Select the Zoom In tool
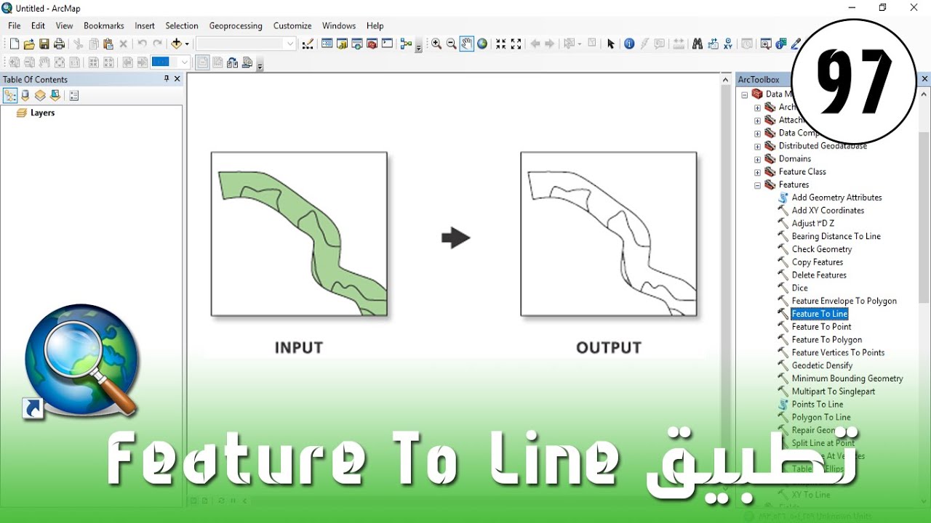This screenshot has height=523, width=931. coord(436,44)
